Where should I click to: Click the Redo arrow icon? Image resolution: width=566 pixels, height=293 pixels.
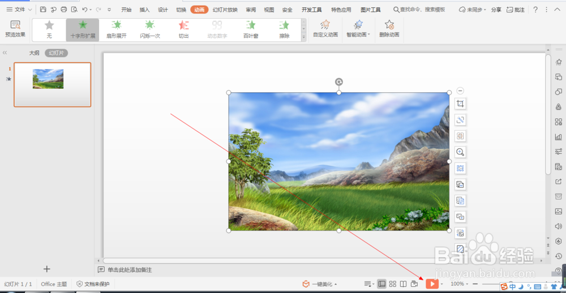pyautogui.click(x=98, y=10)
